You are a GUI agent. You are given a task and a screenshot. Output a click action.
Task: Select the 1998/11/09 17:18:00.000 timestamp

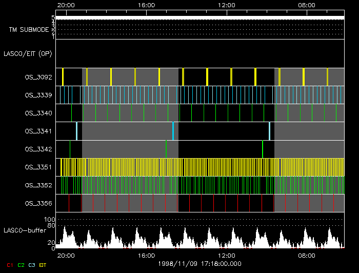pos(199,263)
